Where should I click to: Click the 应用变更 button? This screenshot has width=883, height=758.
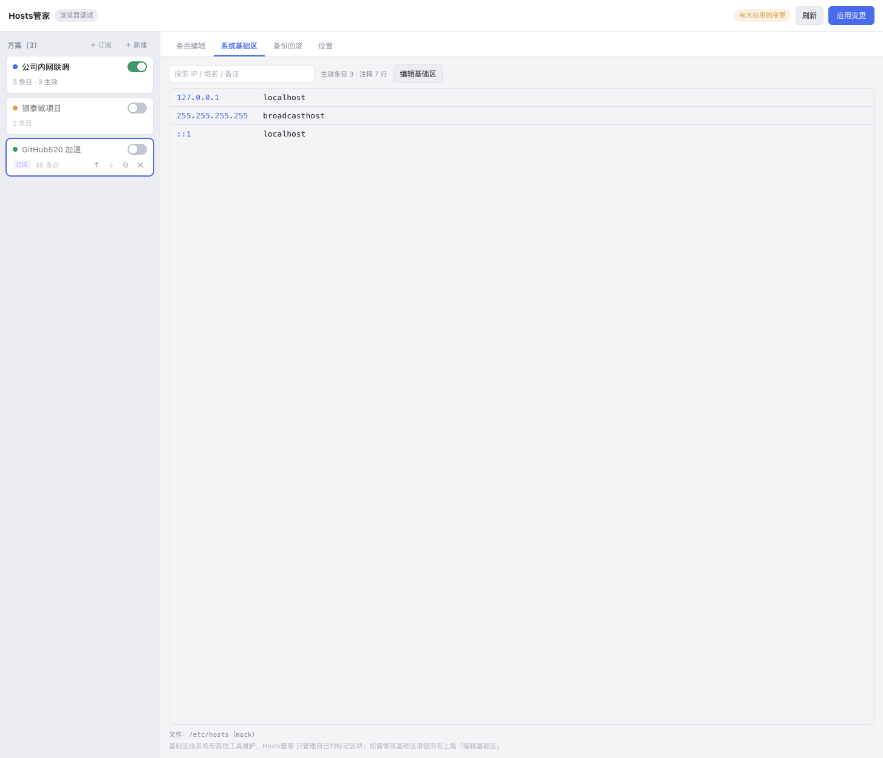point(851,16)
